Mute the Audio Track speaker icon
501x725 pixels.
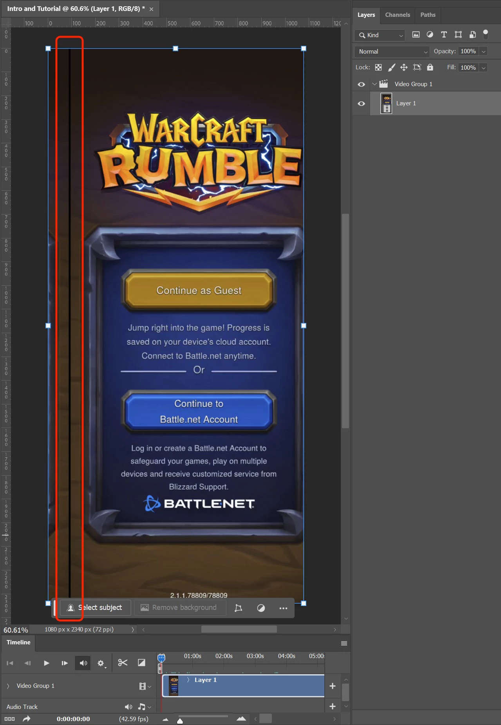click(128, 707)
